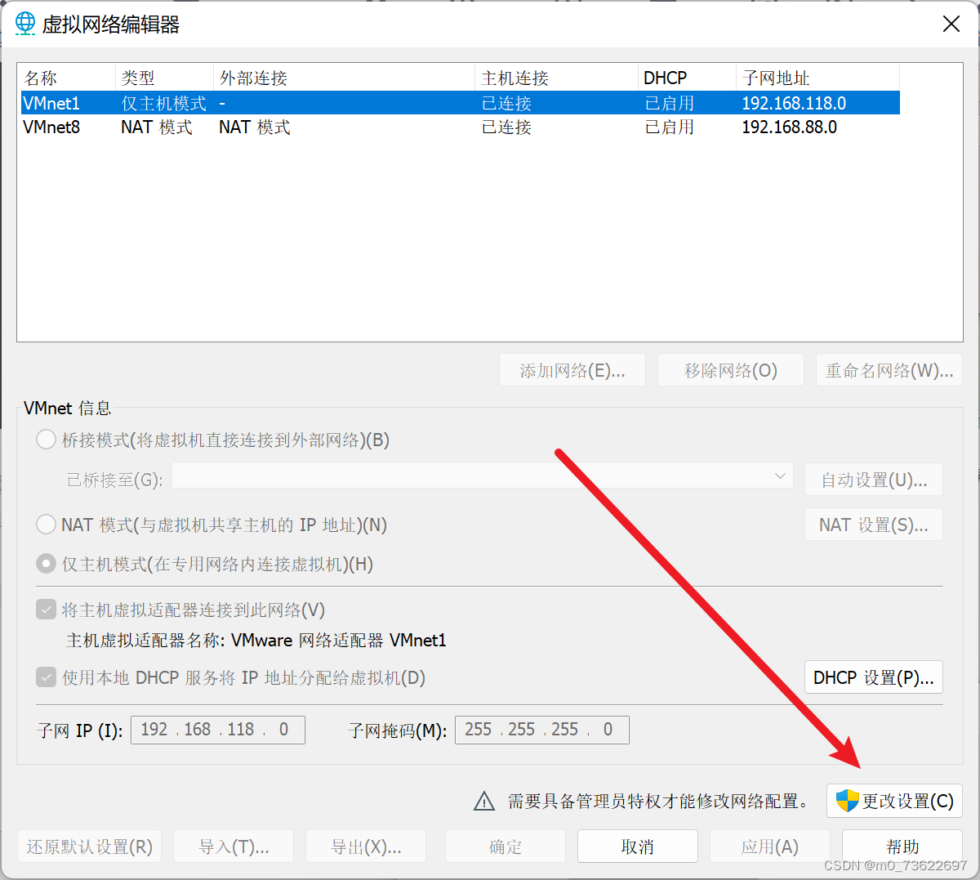
Task: Click 导入(T)... button
Action: (x=234, y=846)
